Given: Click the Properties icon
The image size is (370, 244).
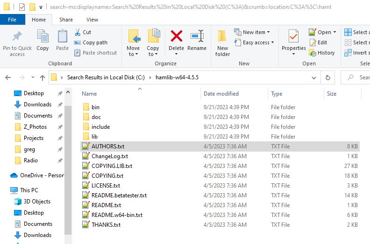Looking at the screenshot, I should 293,36.
